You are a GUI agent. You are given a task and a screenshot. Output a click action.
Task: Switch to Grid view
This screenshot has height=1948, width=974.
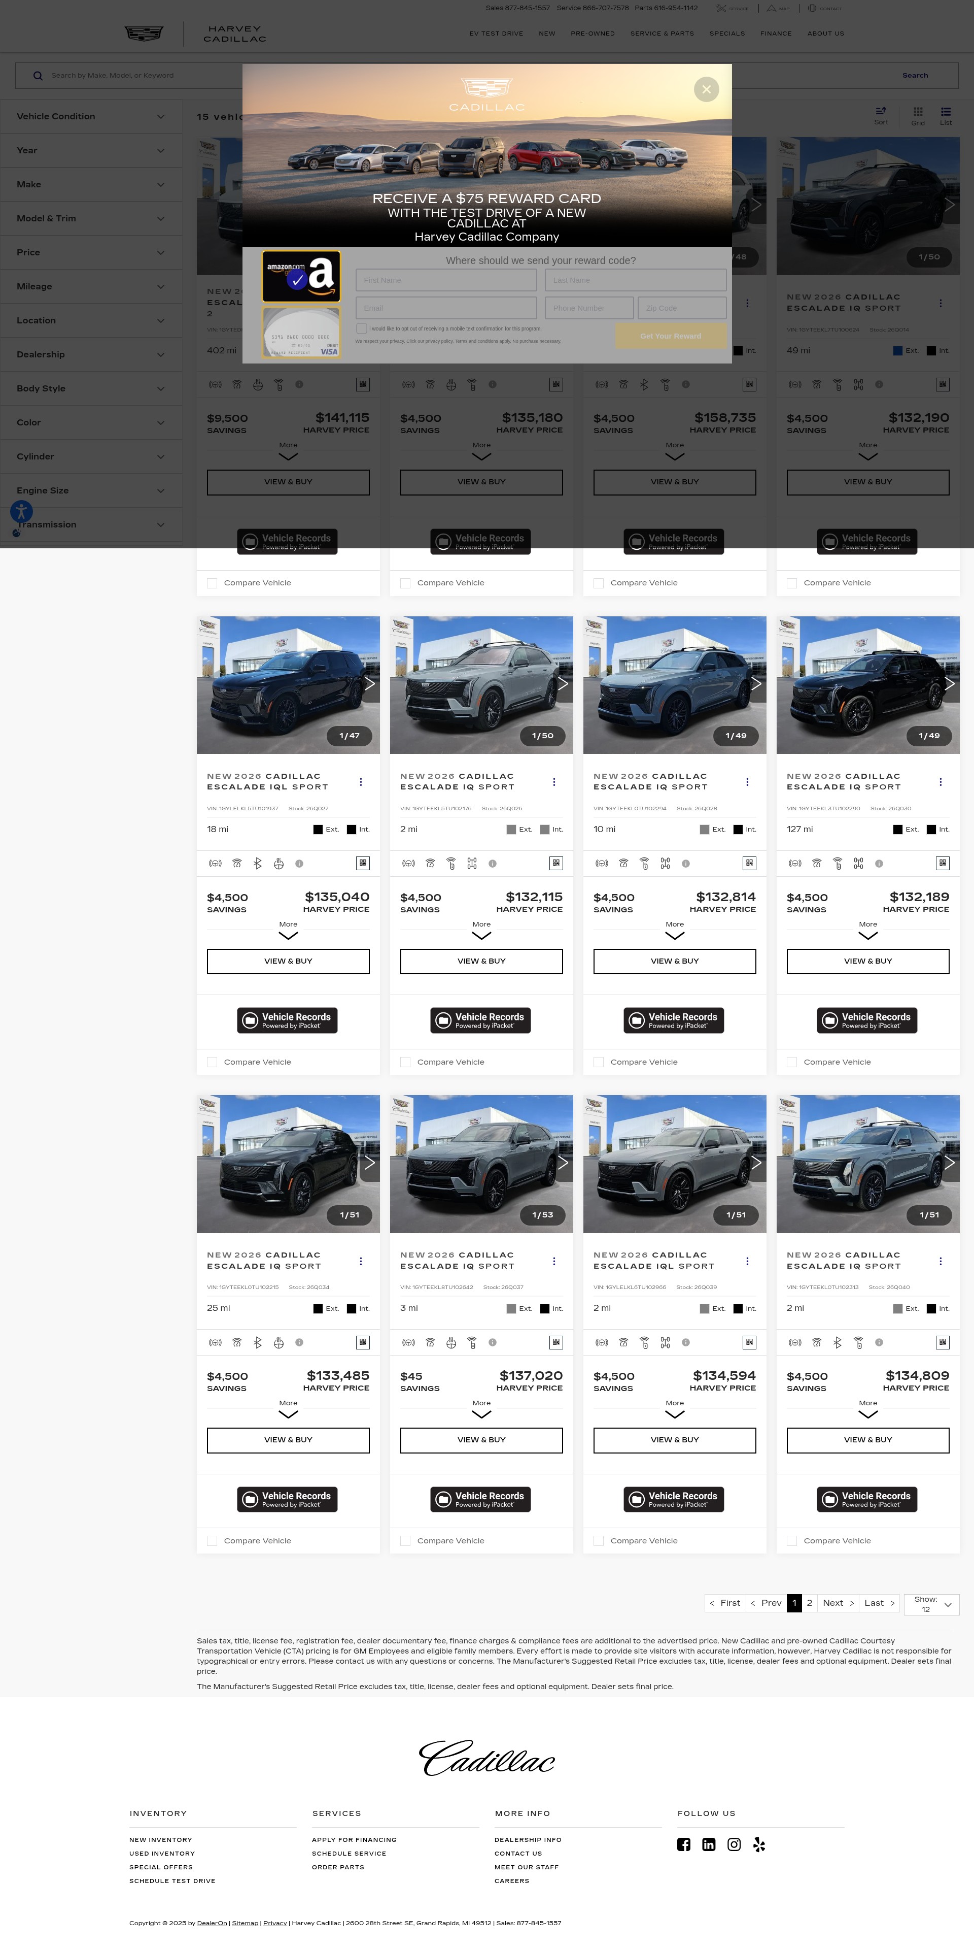click(917, 116)
